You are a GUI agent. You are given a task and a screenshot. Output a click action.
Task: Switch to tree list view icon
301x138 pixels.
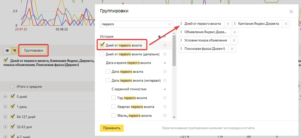point(15,51)
